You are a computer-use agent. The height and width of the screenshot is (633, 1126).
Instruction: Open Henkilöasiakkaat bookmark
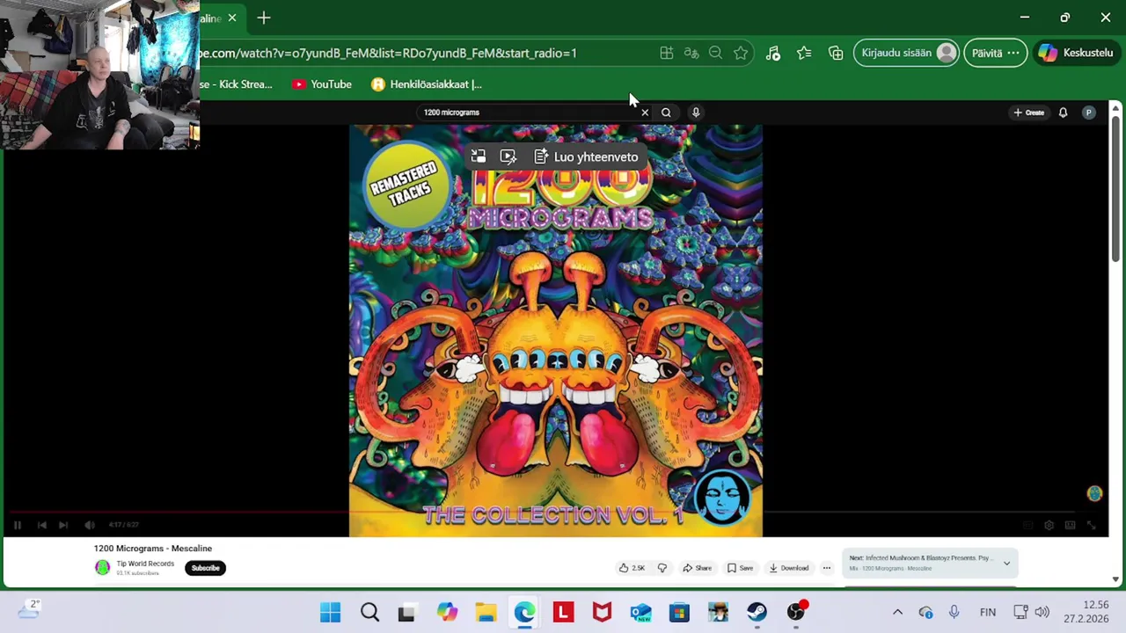(x=427, y=84)
